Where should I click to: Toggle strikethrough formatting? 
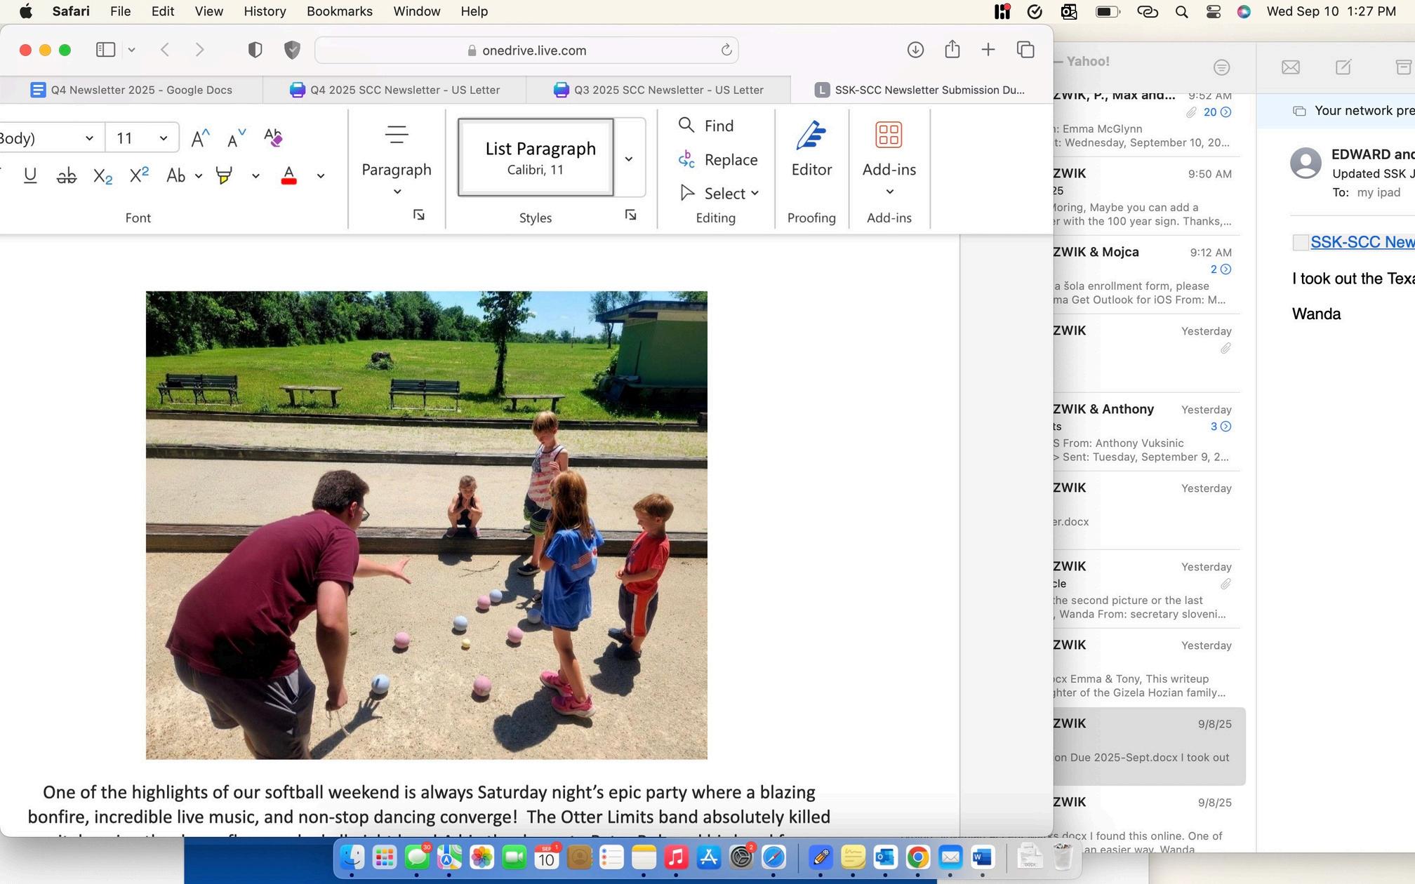(x=67, y=175)
